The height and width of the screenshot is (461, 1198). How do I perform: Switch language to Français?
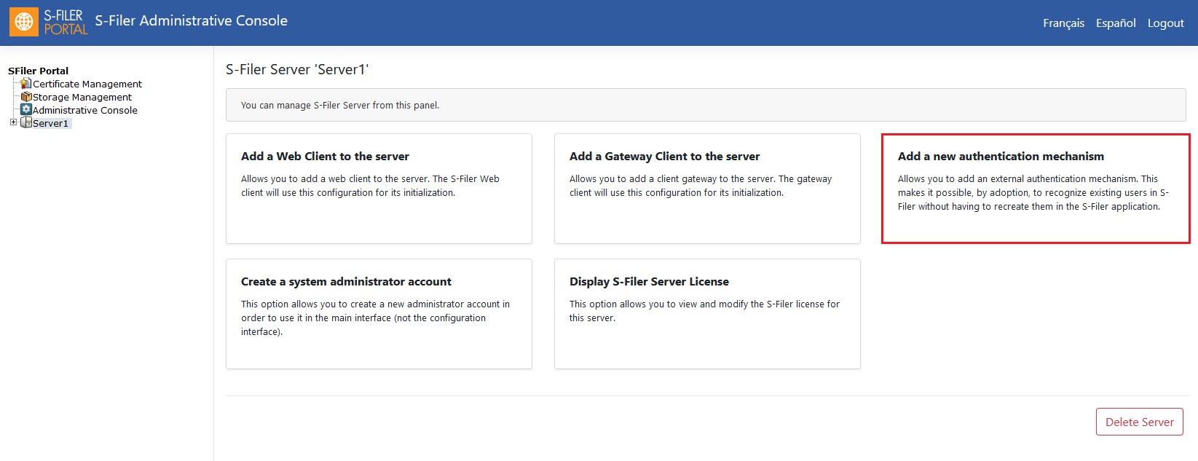[x=1063, y=23]
